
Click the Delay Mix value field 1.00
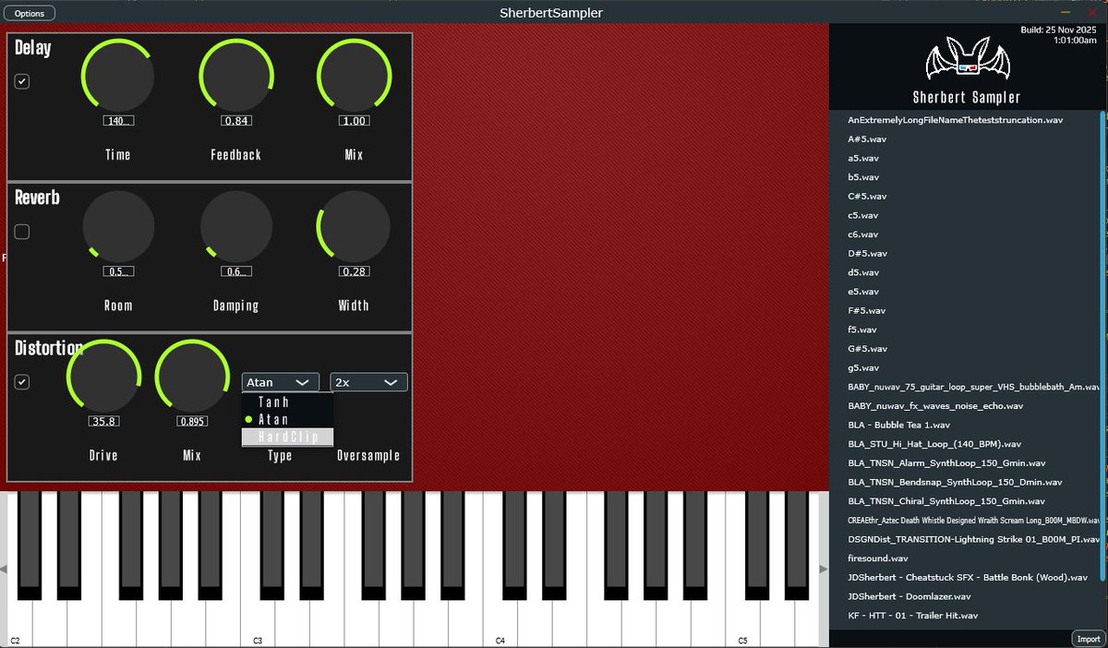click(354, 121)
